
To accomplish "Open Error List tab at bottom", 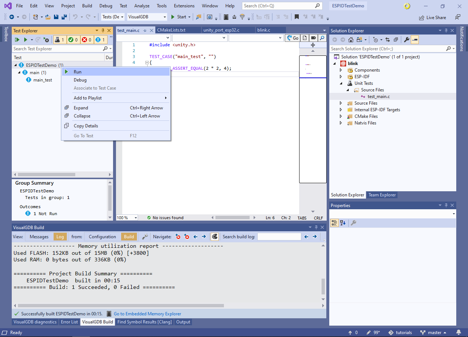I will click(69, 322).
